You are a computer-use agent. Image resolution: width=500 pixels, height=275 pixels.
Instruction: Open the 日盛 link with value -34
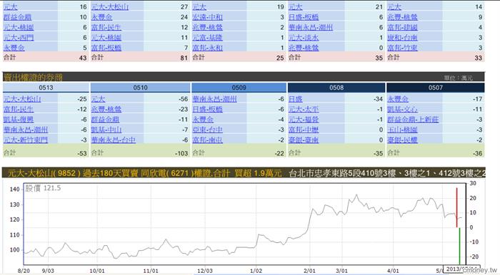296,99
